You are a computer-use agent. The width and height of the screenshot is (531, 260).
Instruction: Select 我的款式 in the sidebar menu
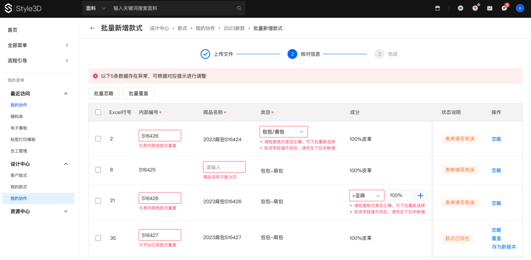coord(19,187)
